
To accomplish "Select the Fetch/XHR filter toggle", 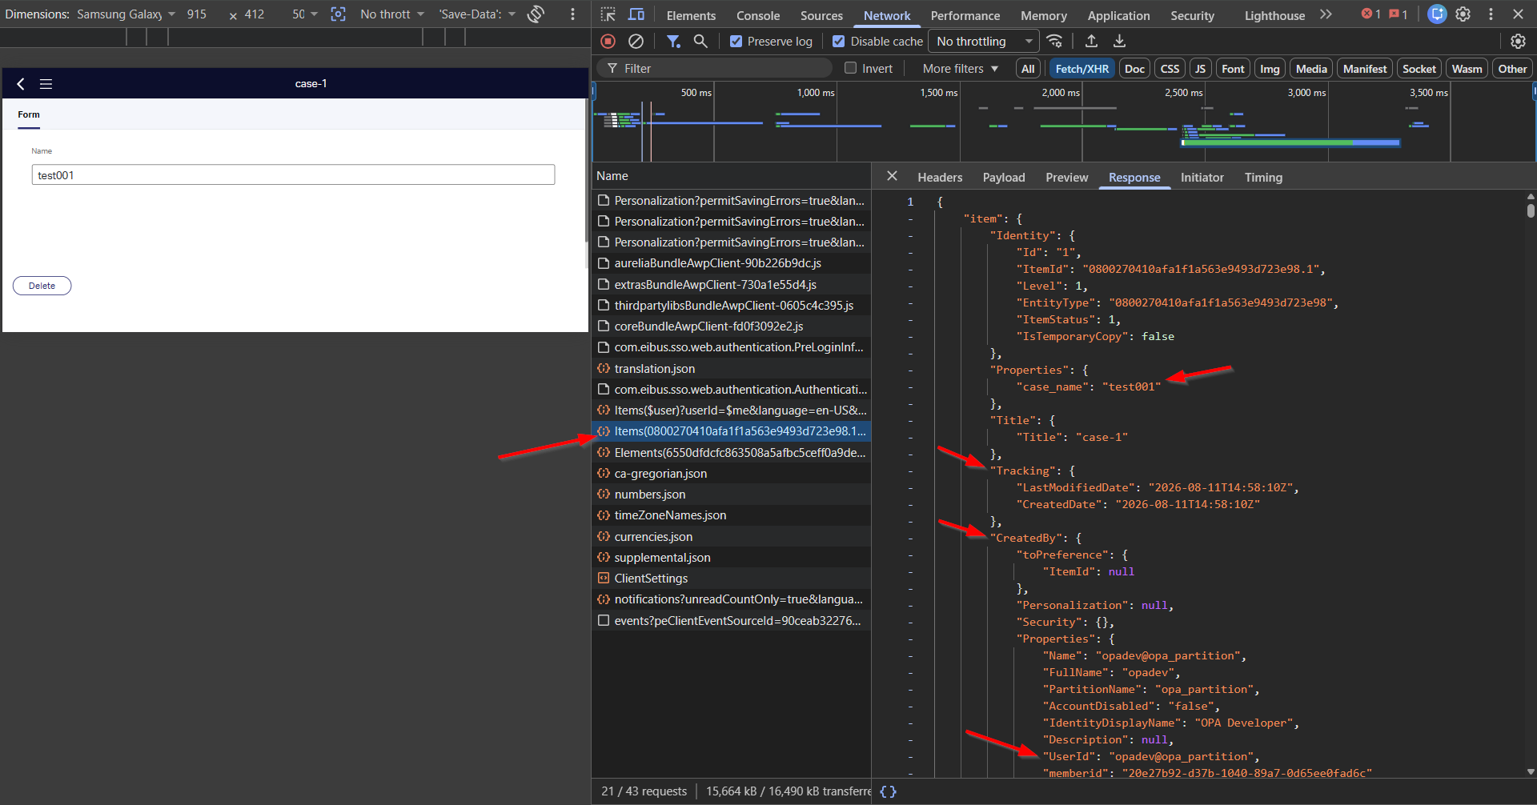I will click(1082, 69).
